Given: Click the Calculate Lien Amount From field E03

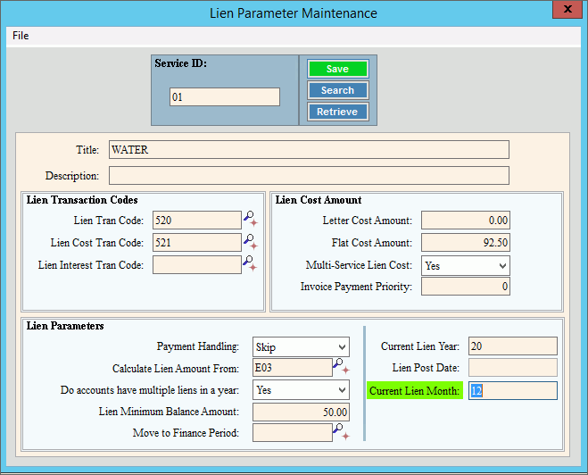Looking at the screenshot, I should 293,367.
